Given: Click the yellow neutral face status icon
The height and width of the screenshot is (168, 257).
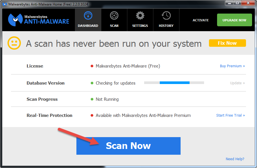Looking at the screenshot, I should click(x=14, y=43).
